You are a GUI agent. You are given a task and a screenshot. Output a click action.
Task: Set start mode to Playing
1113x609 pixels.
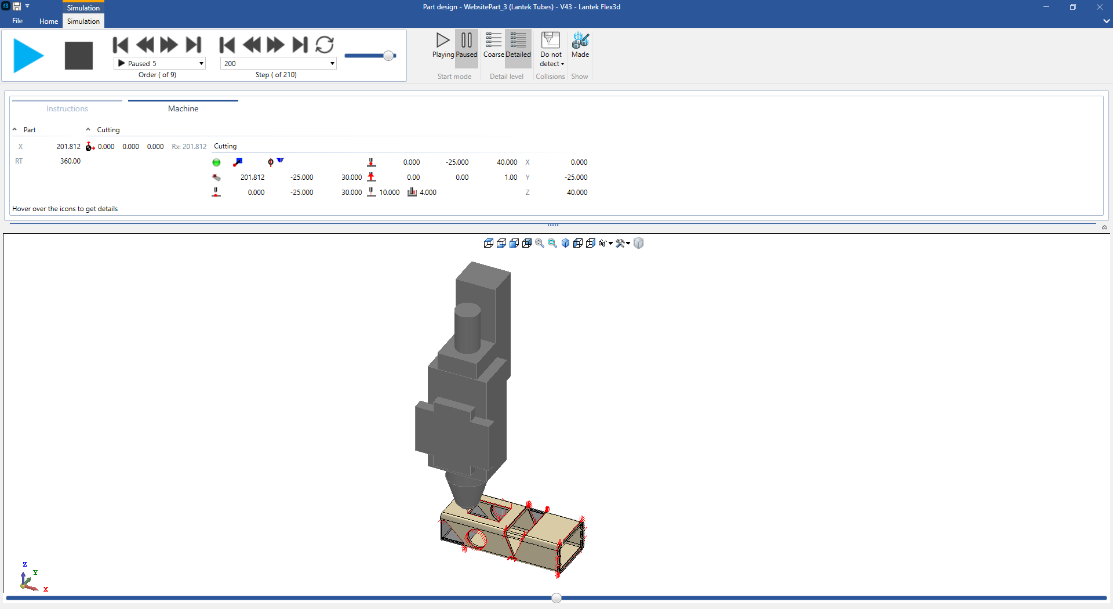click(x=443, y=46)
